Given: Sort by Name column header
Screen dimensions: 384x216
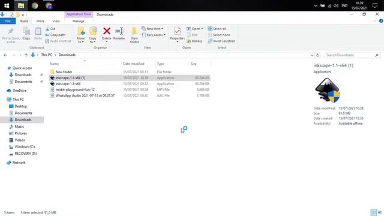Looking at the screenshot, I should 55,64.
